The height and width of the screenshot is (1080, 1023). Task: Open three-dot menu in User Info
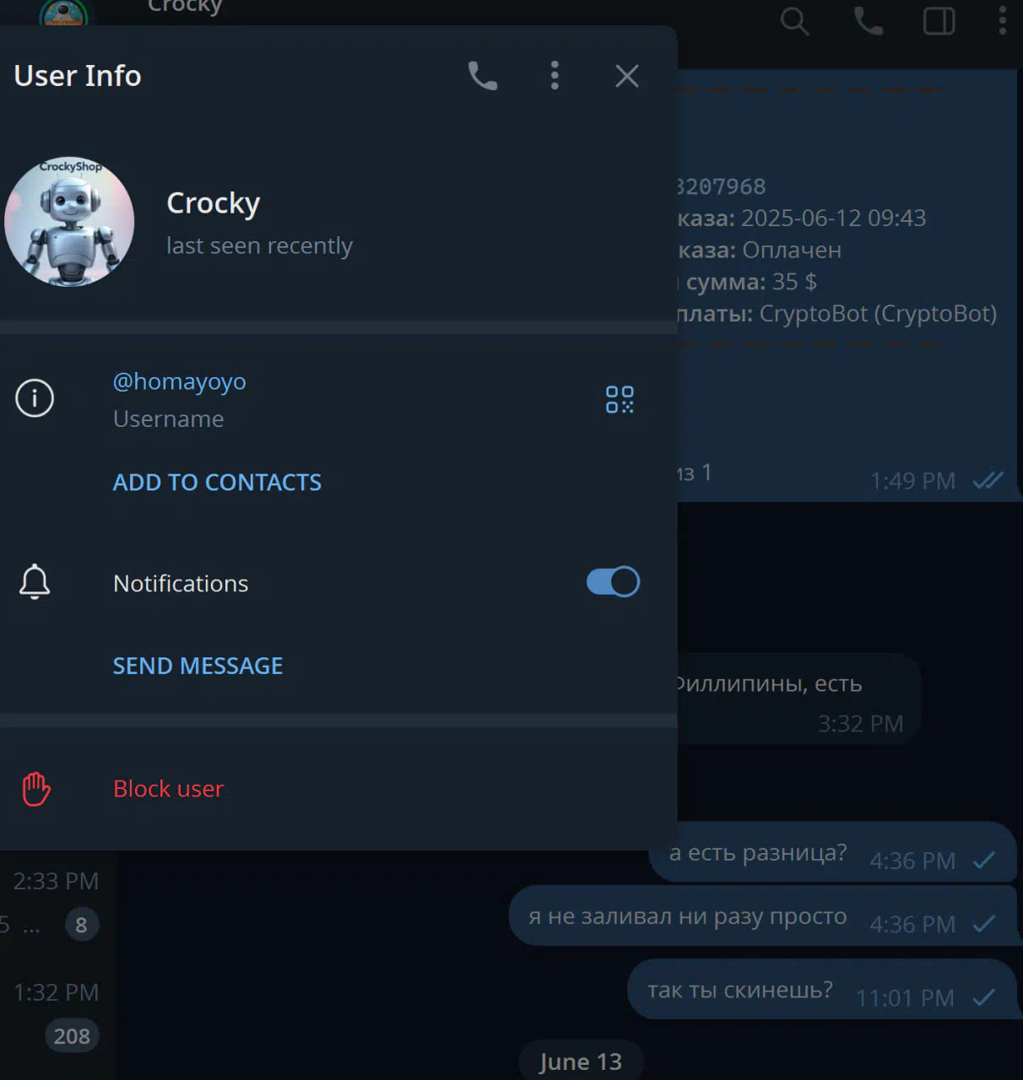[555, 76]
